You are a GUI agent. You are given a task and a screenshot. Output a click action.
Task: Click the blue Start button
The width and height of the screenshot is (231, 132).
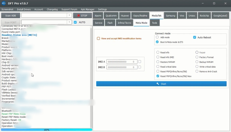click(x=161, y=84)
